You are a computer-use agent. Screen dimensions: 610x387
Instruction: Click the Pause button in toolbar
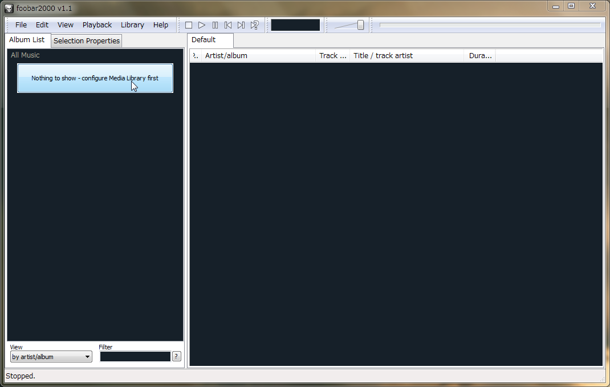pos(215,25)
